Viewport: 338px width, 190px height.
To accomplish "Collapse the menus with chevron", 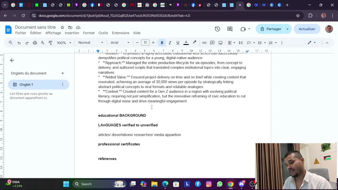I will click(327, 43).
